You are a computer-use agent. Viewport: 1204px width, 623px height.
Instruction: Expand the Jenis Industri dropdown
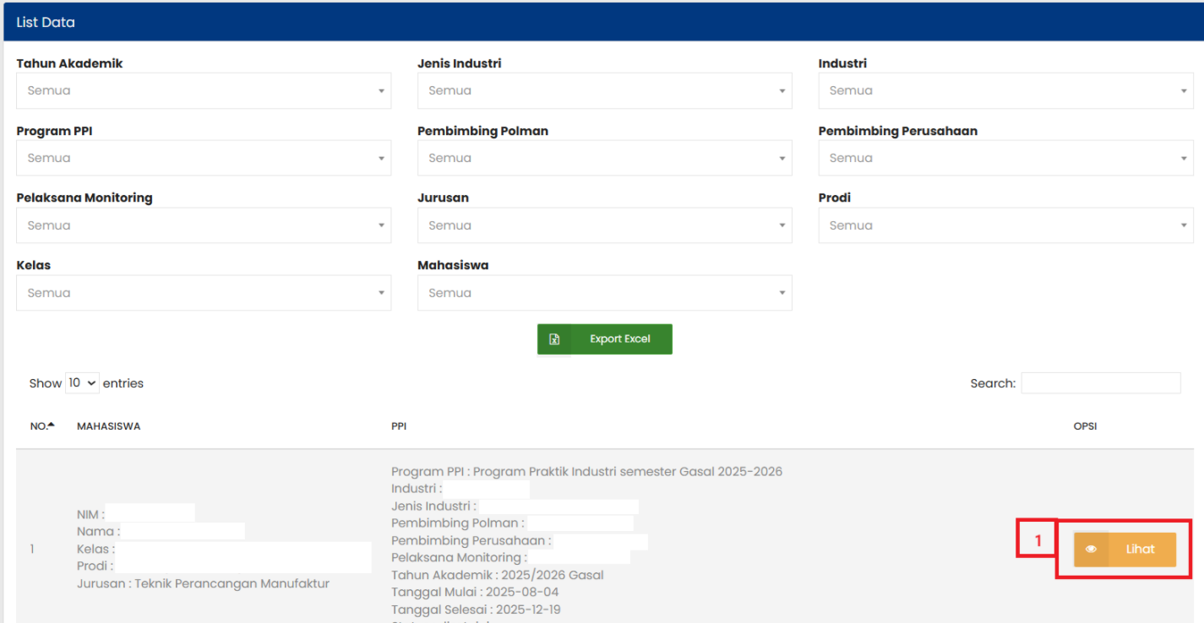click(x=604, y=90)
